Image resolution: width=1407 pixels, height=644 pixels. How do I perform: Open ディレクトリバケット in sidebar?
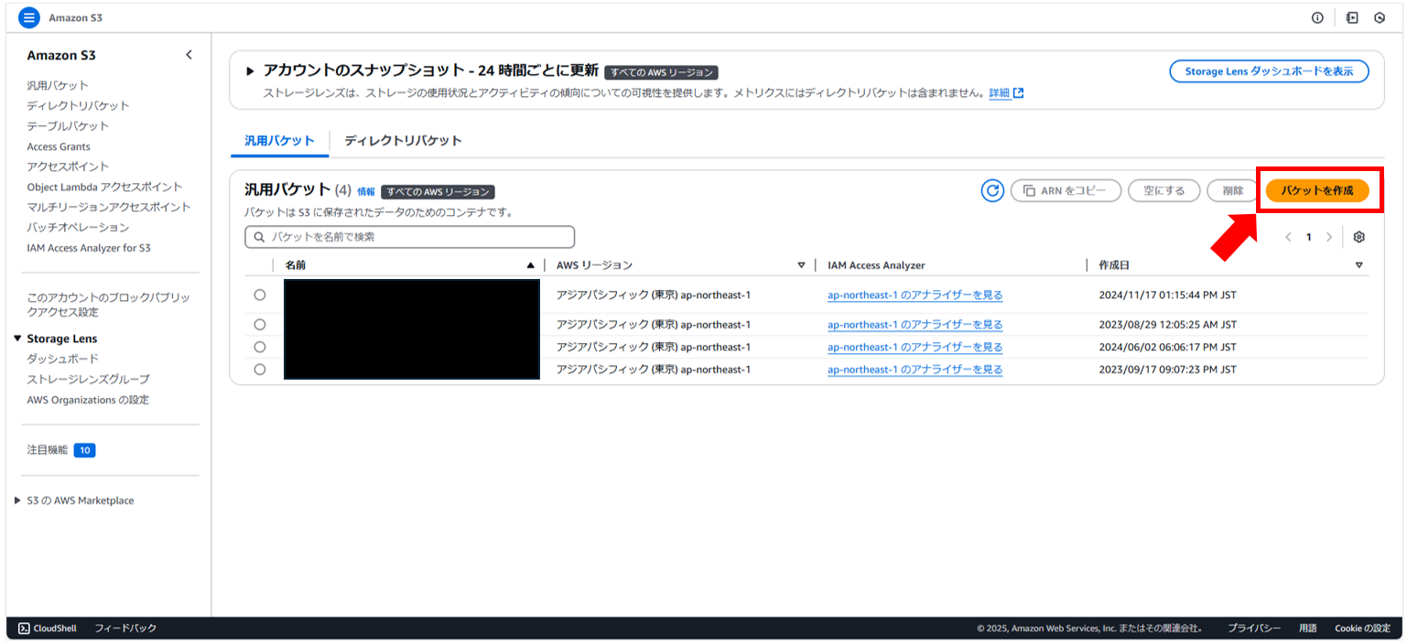click(x=79, y=105)
